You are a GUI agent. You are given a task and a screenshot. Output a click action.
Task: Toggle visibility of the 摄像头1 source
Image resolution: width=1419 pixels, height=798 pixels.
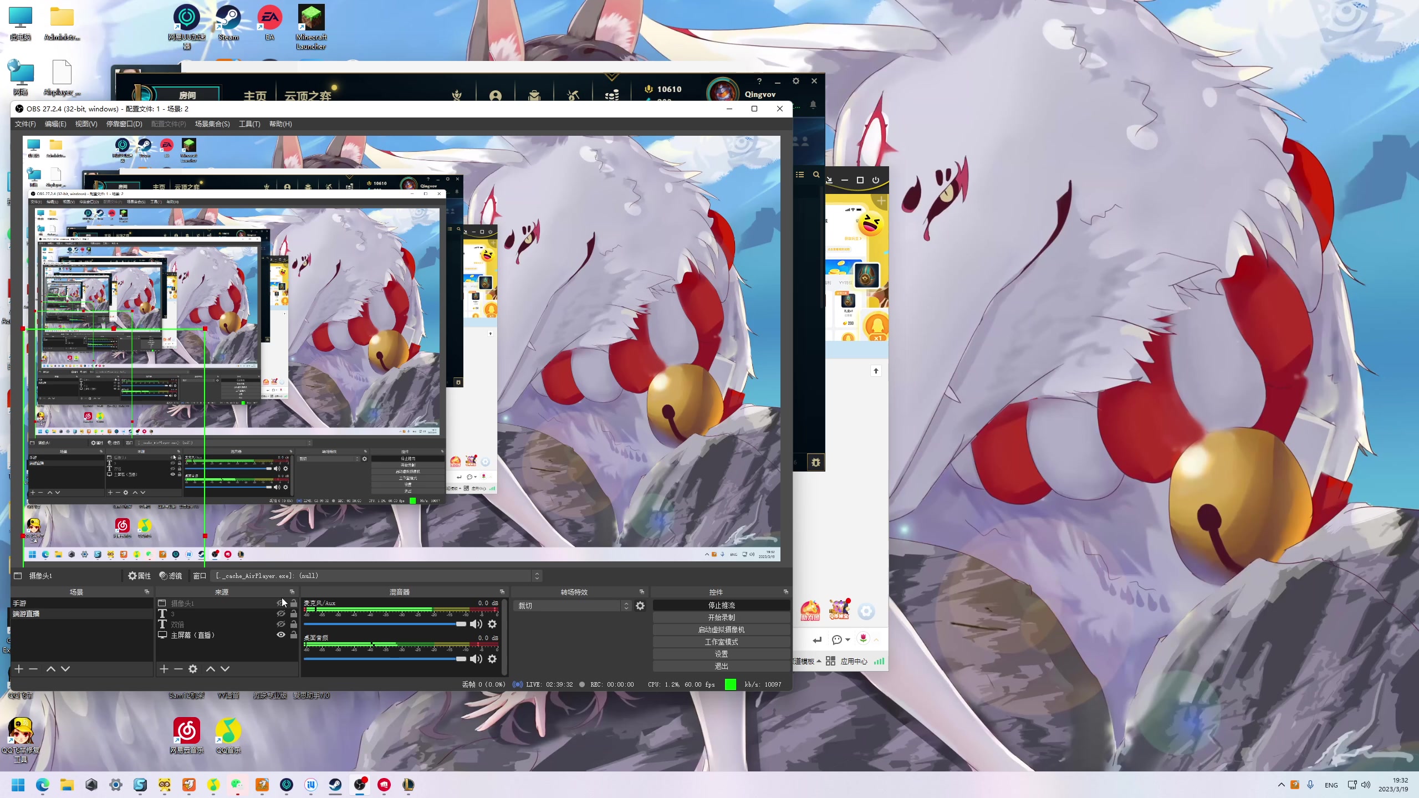(281, 603)
